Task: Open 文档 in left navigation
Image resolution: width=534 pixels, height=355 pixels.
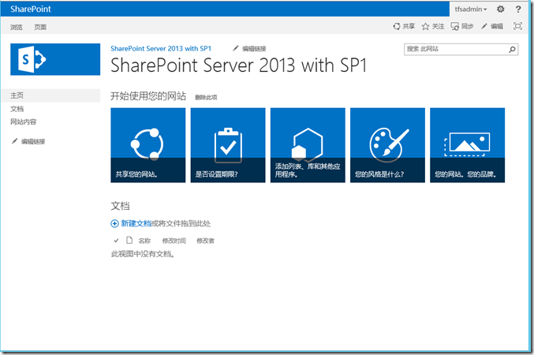Action: point(17,109)
